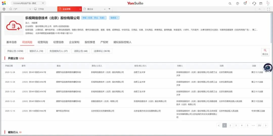The image size is (273, 136).
Task: Click the 存续 status tag
Action: [x=94, y=18]
